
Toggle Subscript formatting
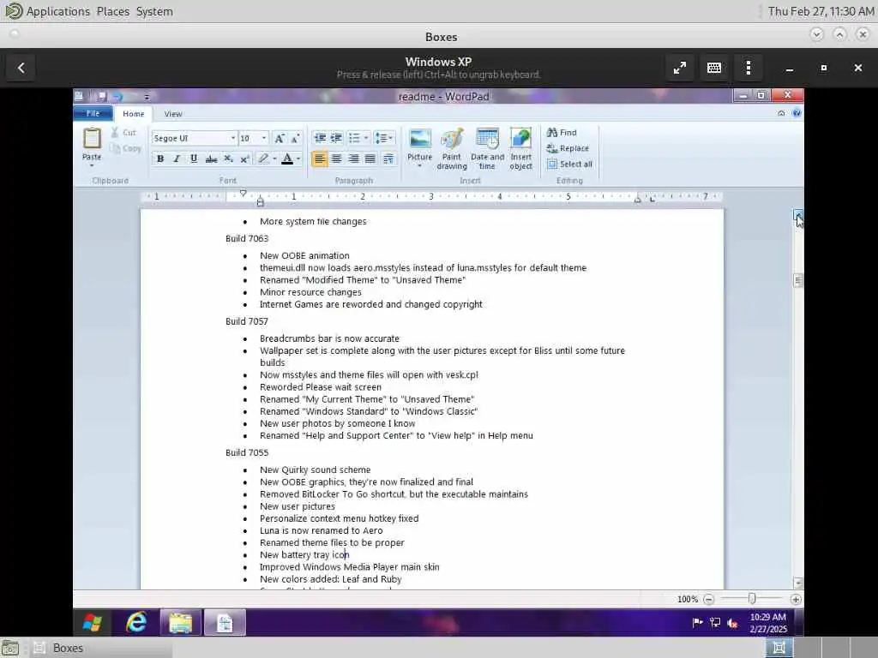228,159
